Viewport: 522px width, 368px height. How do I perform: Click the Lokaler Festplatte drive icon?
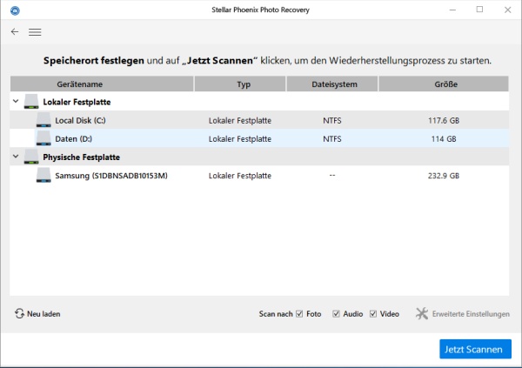click(x=31, y=102)
